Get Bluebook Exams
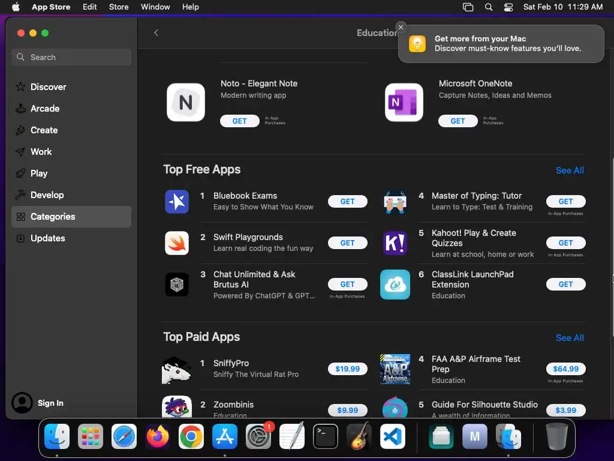The image size is (614, 461). pyautogui.click(x=348, y=202)
